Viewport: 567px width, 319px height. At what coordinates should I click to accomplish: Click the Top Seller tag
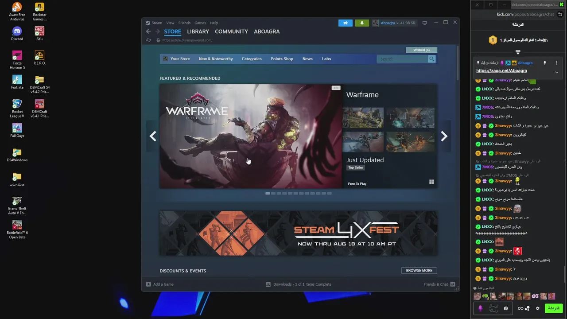pyautogui.click(x=356, y=167)
